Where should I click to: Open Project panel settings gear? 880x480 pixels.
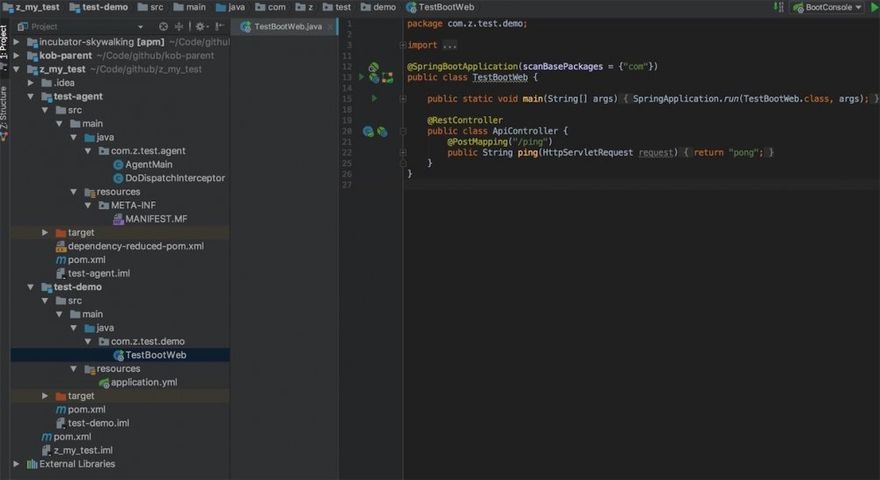(200, 26)
